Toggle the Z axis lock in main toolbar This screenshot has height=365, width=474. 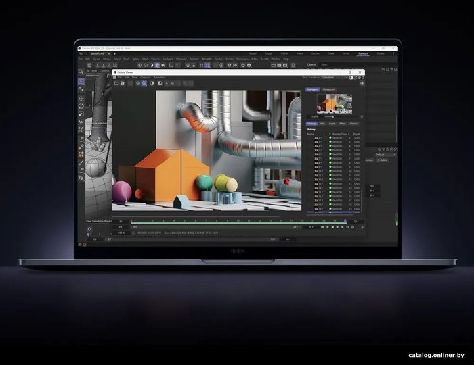pos(109,65)
